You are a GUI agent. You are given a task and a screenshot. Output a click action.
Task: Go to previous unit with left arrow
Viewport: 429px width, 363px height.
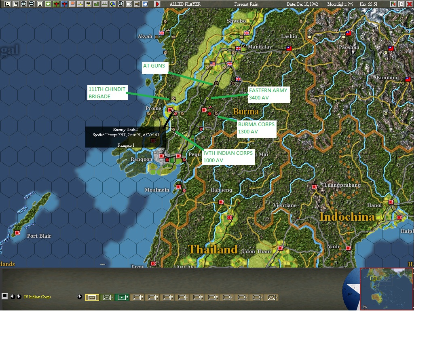pyautogui.click(x=12, y=297)
